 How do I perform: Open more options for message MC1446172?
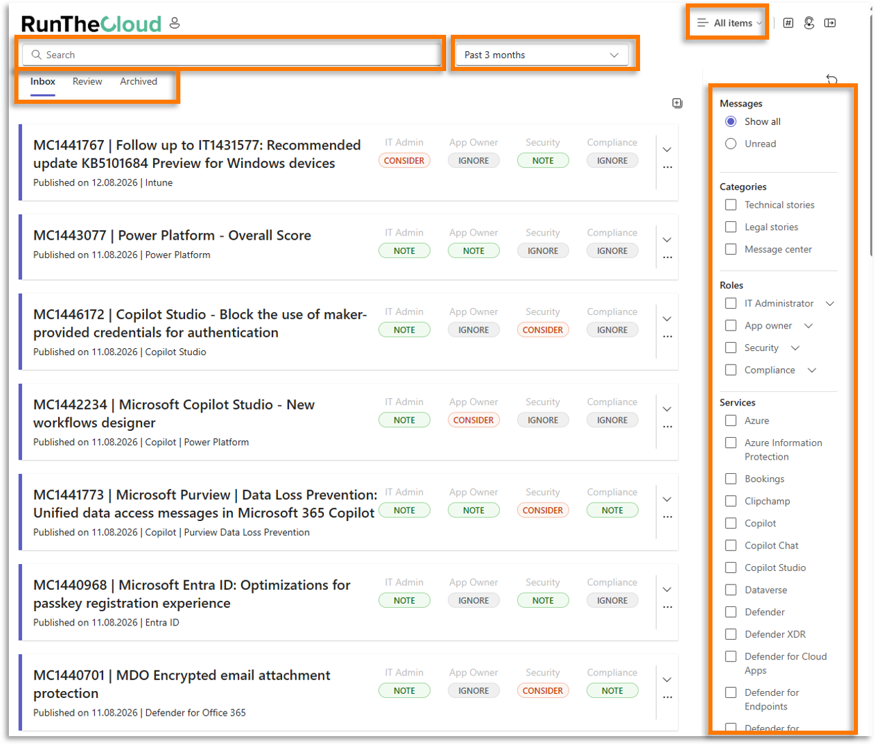[x=667, y=337]
